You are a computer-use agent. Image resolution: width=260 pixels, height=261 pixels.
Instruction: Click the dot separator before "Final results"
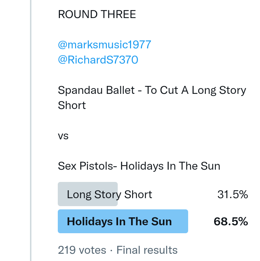[111, 250]
